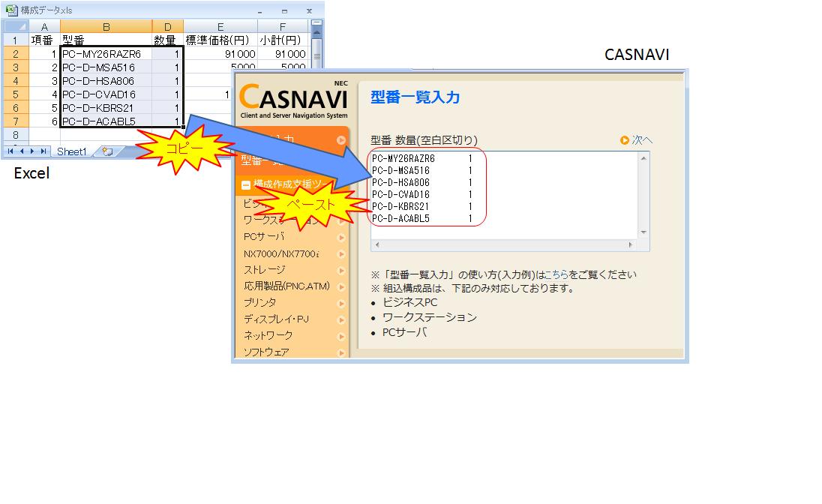
Task: Select row 8 header in Excel
Action: coord(15,135)
